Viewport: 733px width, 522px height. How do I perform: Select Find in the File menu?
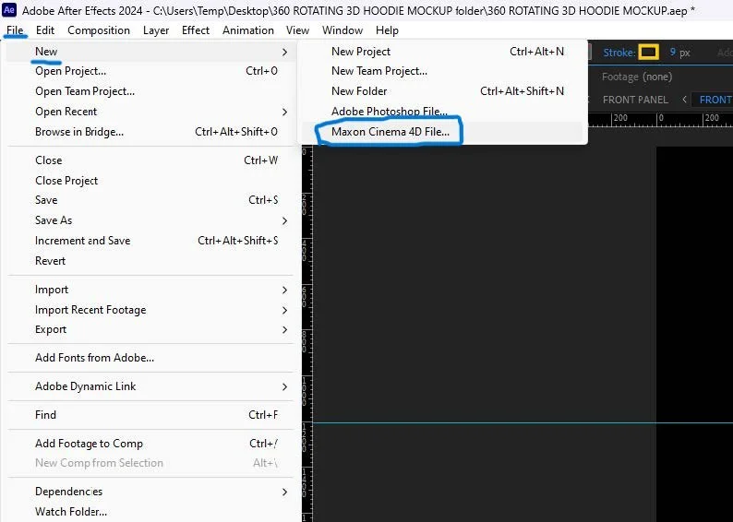[x=150, y=415]
